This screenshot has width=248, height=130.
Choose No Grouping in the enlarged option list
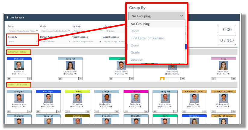click(157, 24)
